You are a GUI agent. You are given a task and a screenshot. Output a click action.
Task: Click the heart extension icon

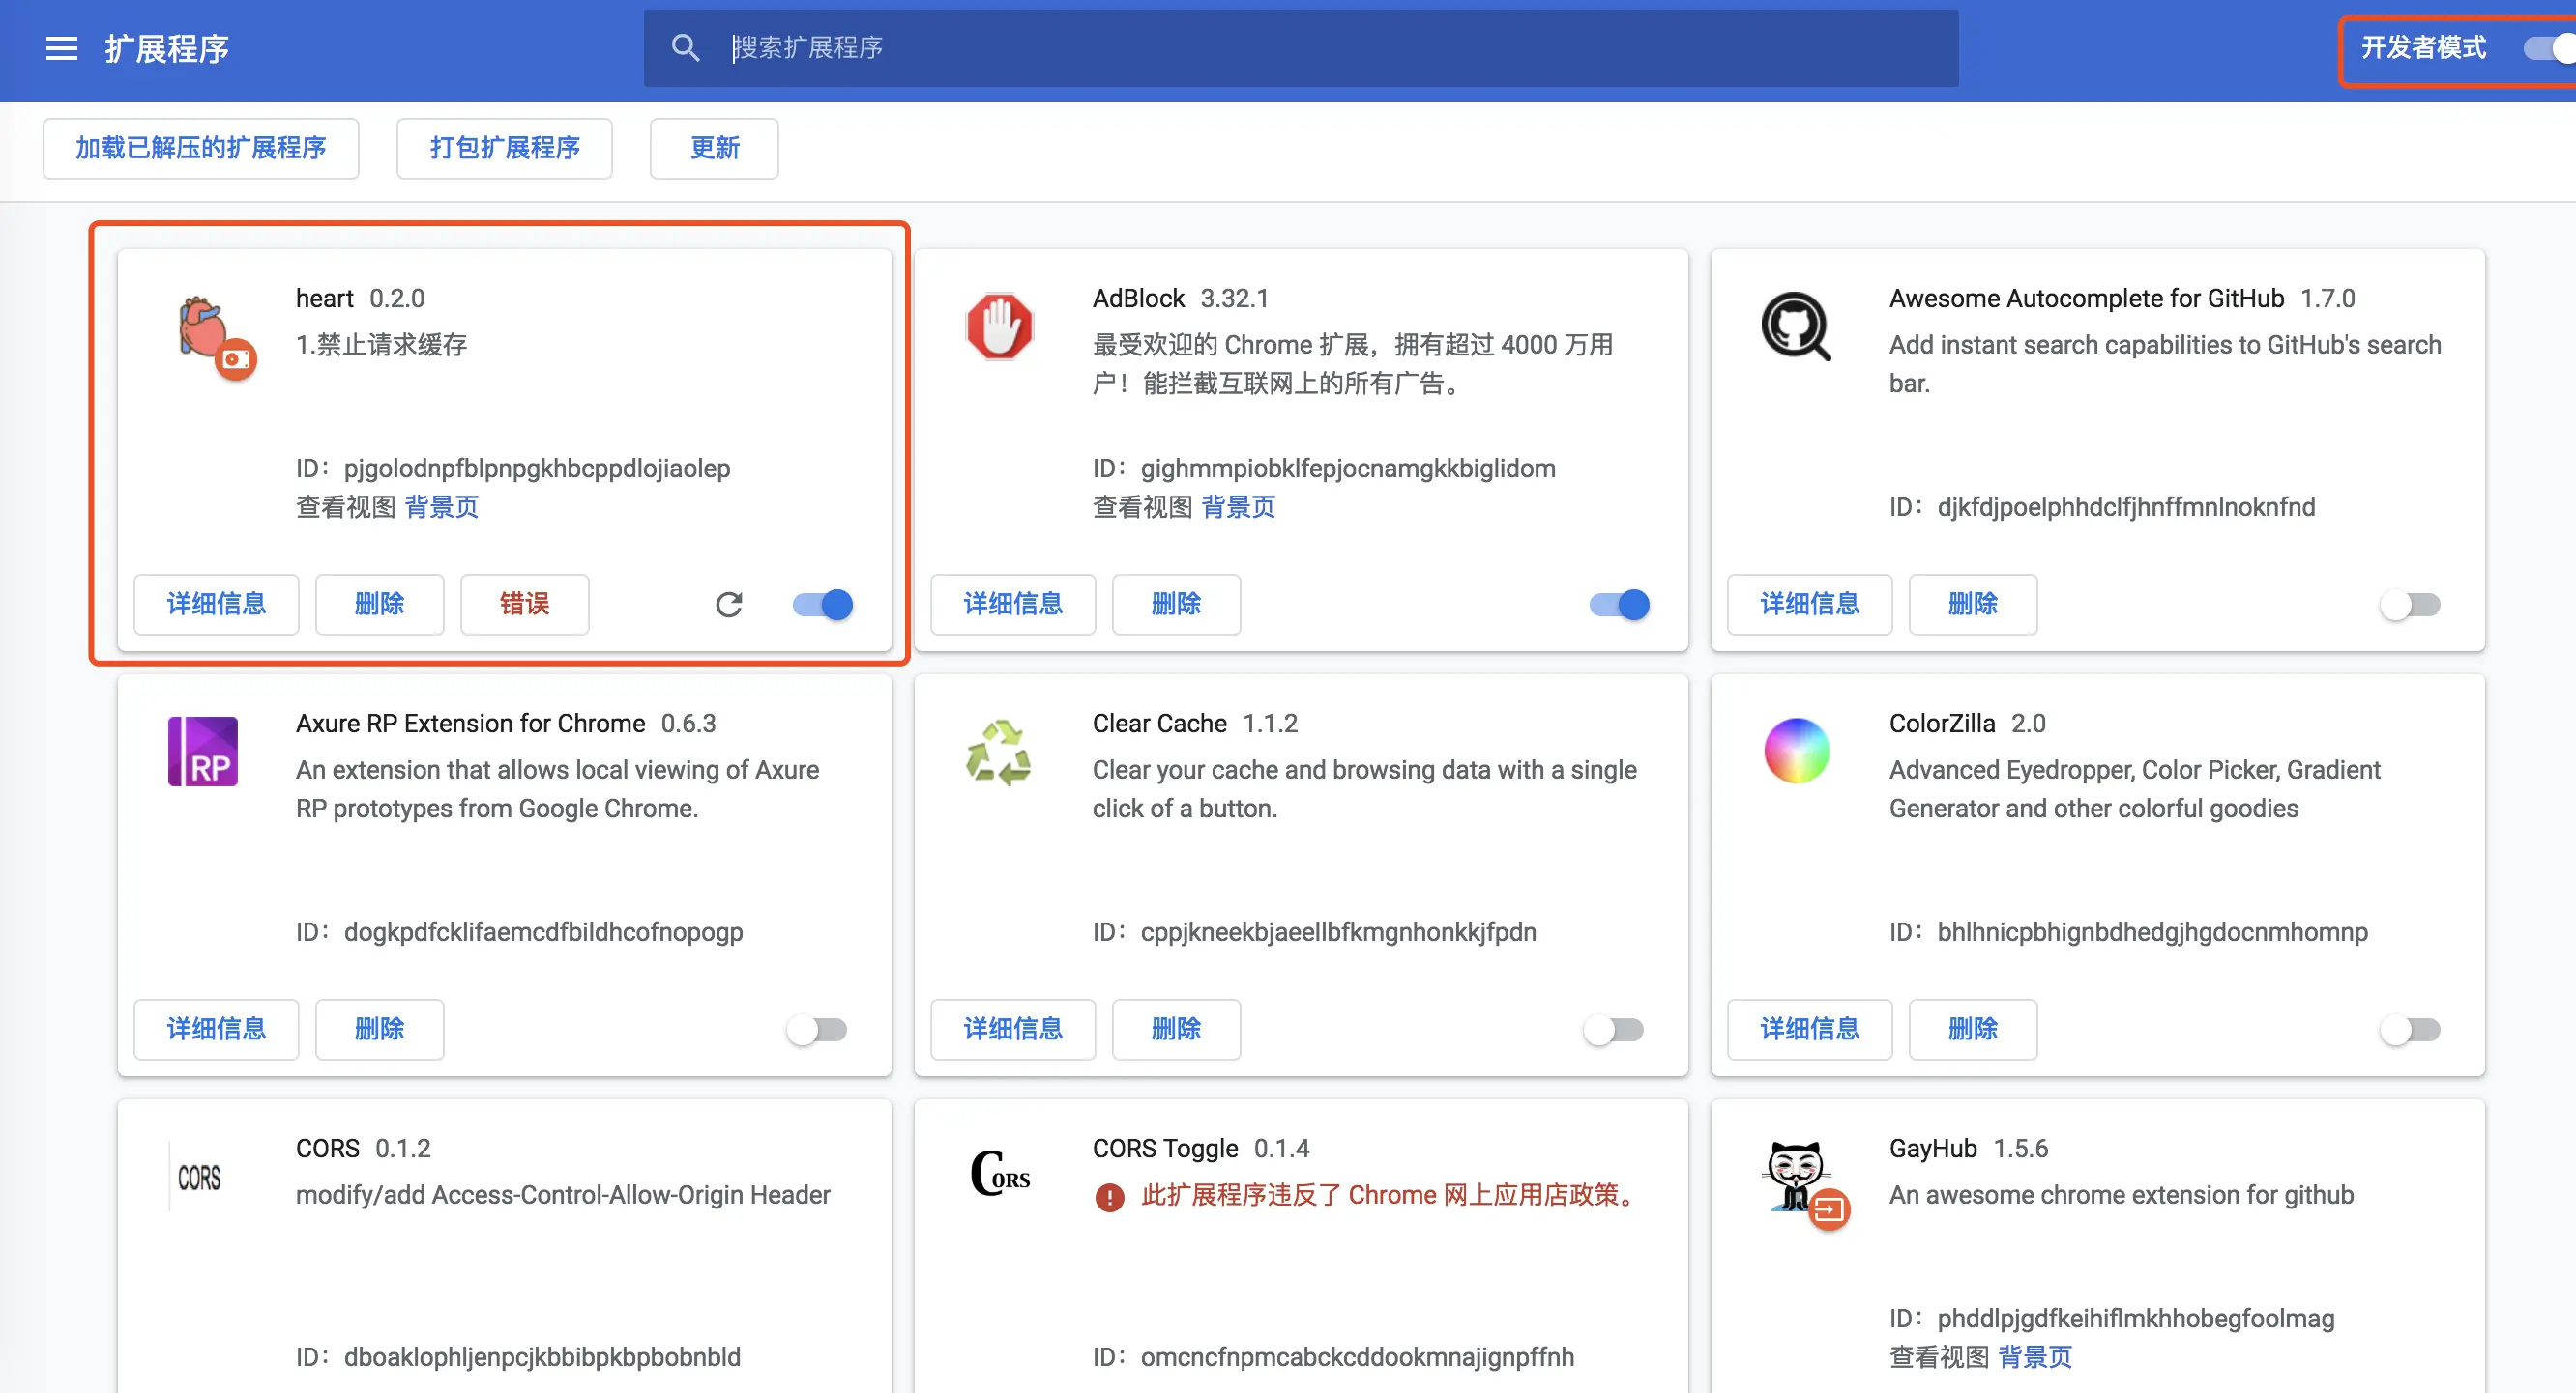[203, 327]
